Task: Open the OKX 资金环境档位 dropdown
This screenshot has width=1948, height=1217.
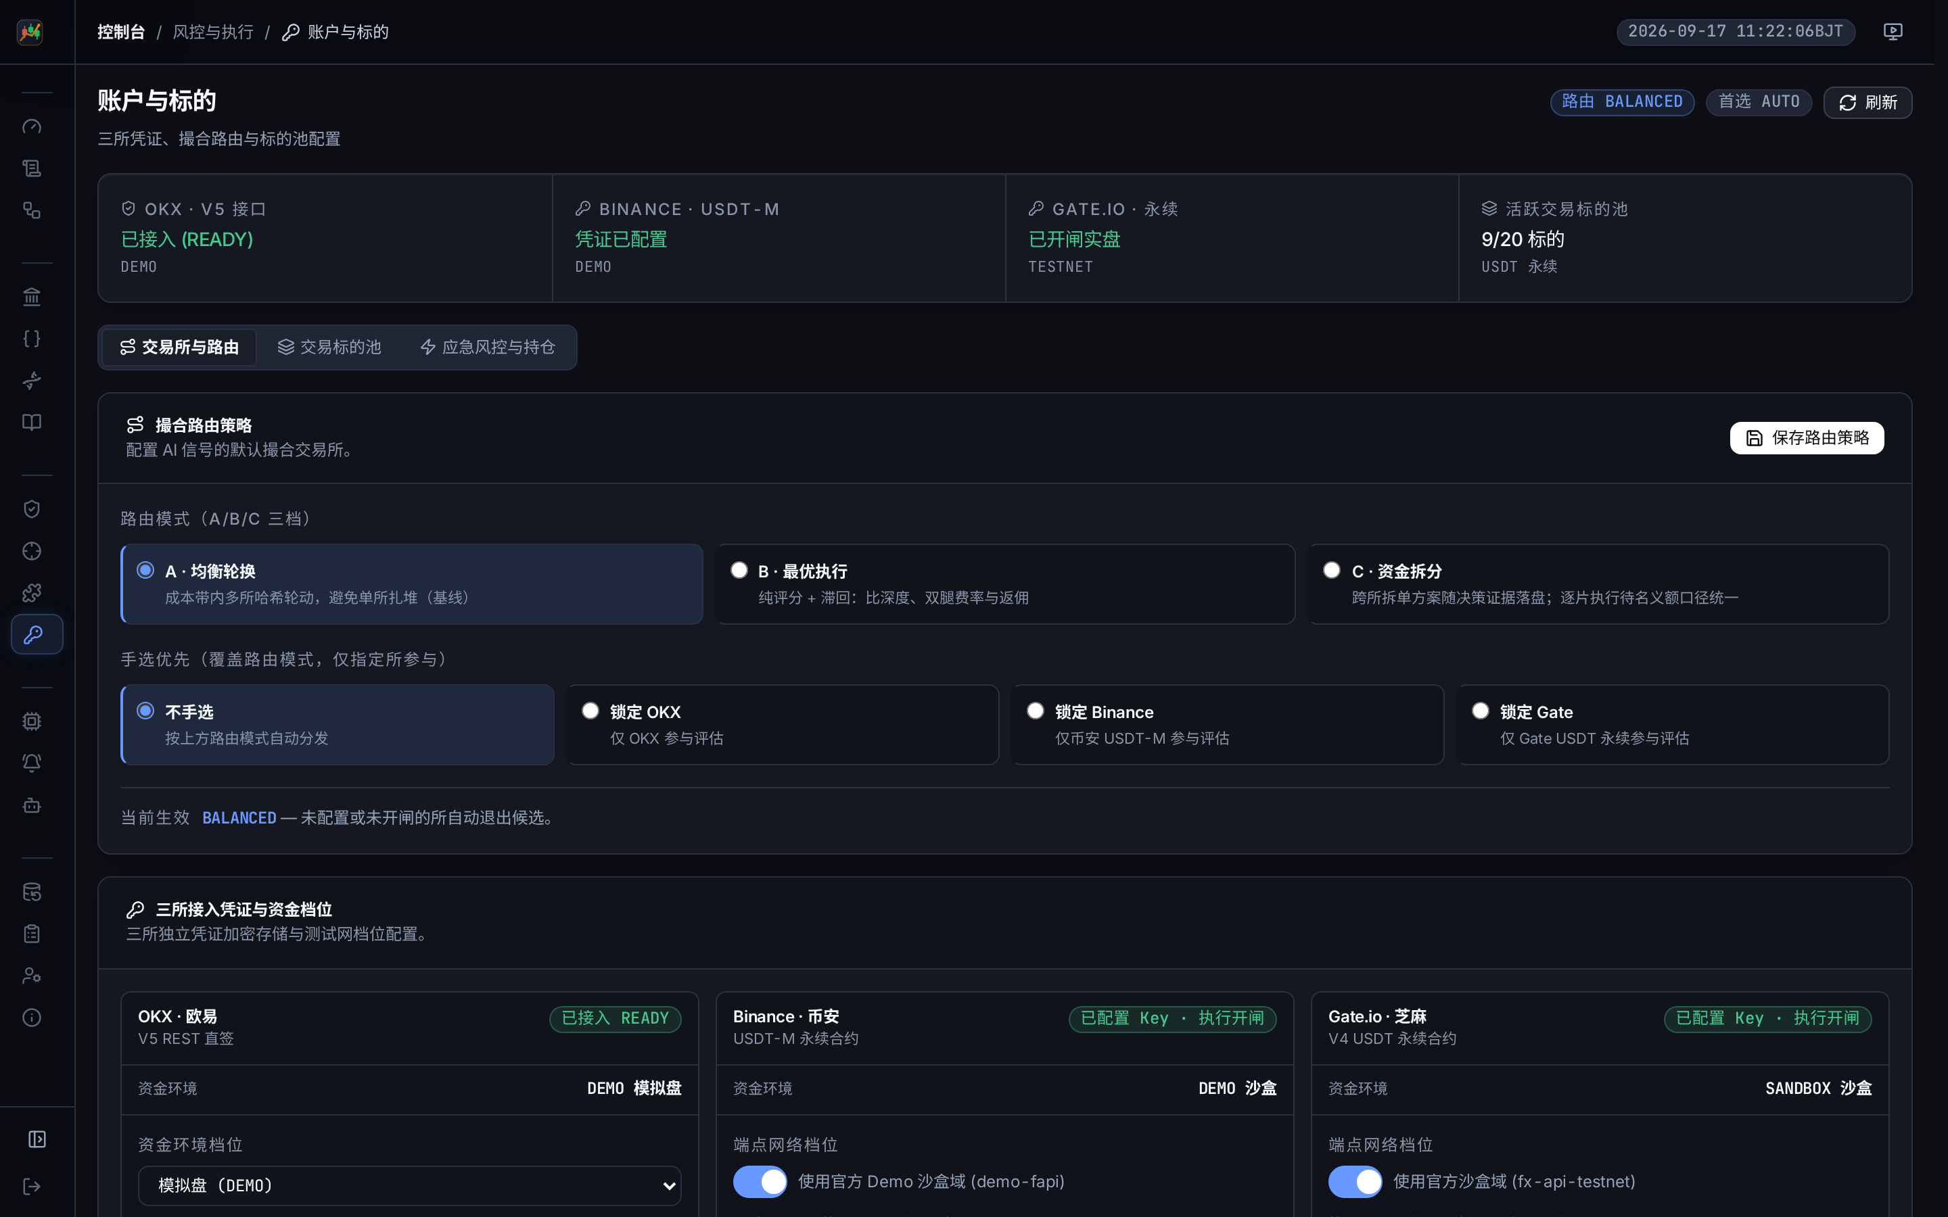Action: coord(410,1186)
